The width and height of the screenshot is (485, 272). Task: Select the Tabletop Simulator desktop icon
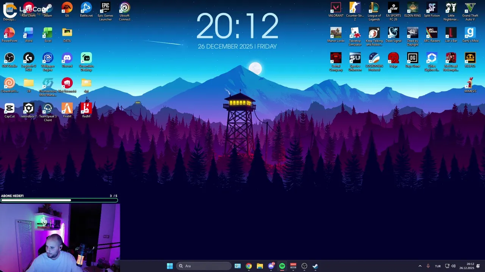click(x=355, y=37)
